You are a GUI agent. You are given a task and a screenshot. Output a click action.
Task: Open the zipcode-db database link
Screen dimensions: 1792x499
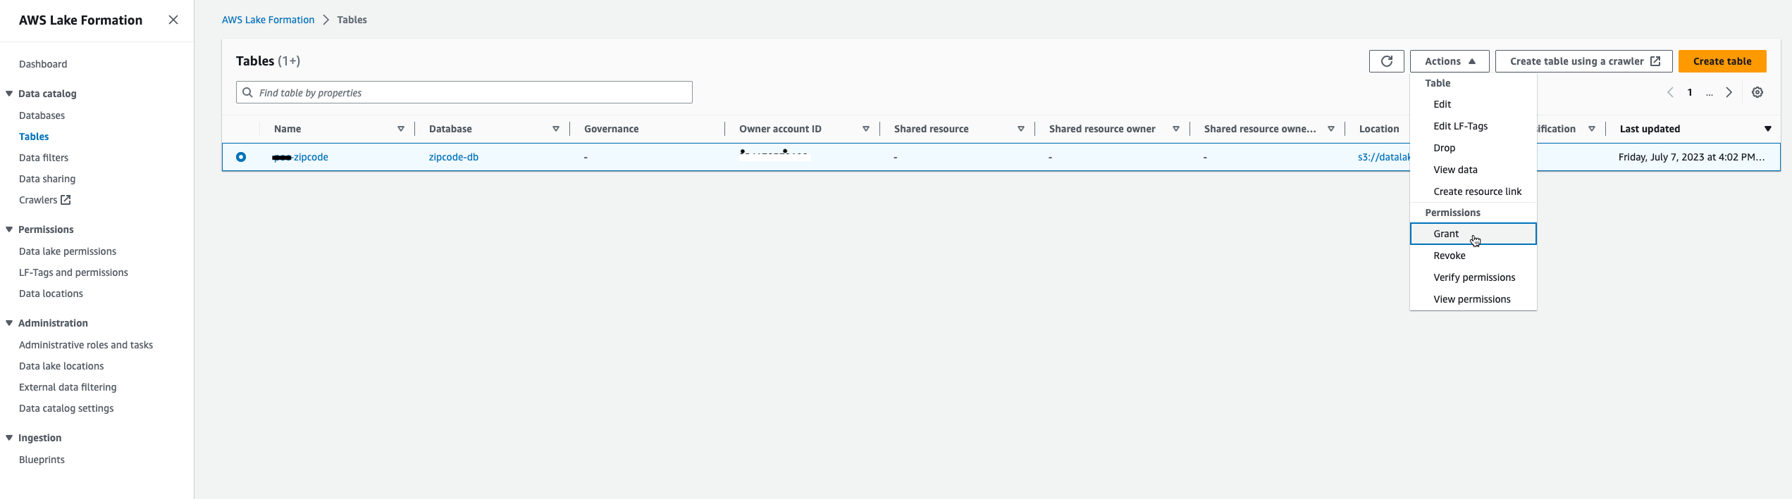(x=453, y=157)
